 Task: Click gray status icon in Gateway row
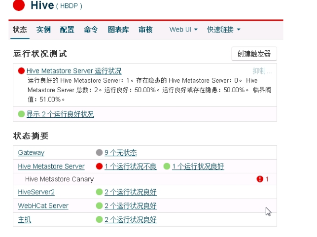99,153
